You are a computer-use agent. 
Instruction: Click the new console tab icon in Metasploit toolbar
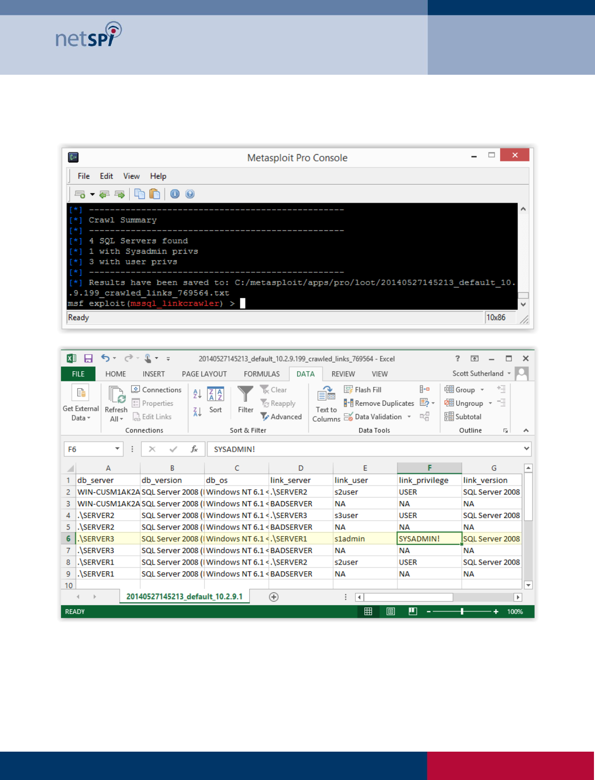pyautogui.click(x=80, y=194)
